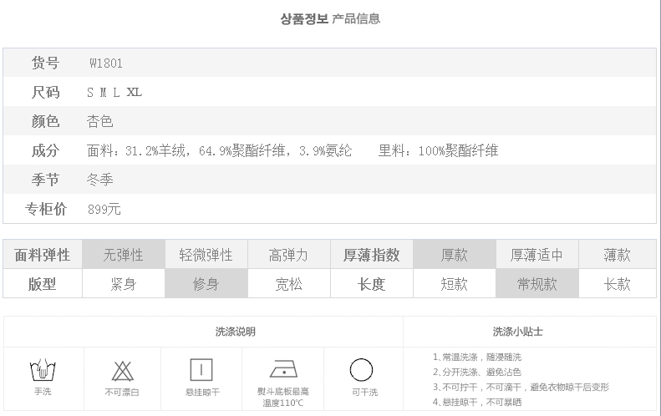
Task: Click the 悬挂晾干 caption under the square icon
Action: click(202, 393)
